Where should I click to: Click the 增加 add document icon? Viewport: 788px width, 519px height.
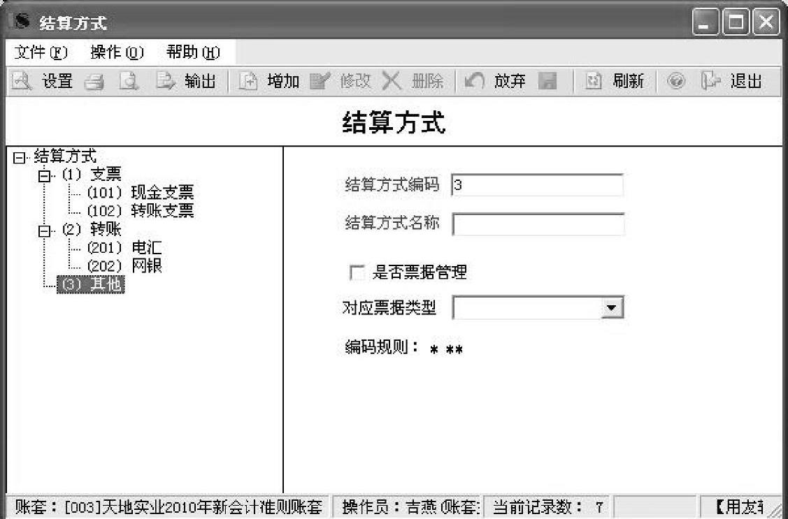tap(248, 81)
